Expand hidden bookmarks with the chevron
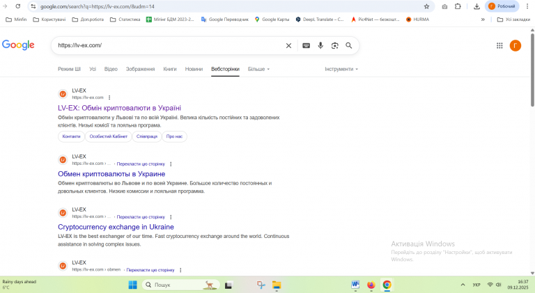Screen dimensions: 535x293 (x=483, y=19)
